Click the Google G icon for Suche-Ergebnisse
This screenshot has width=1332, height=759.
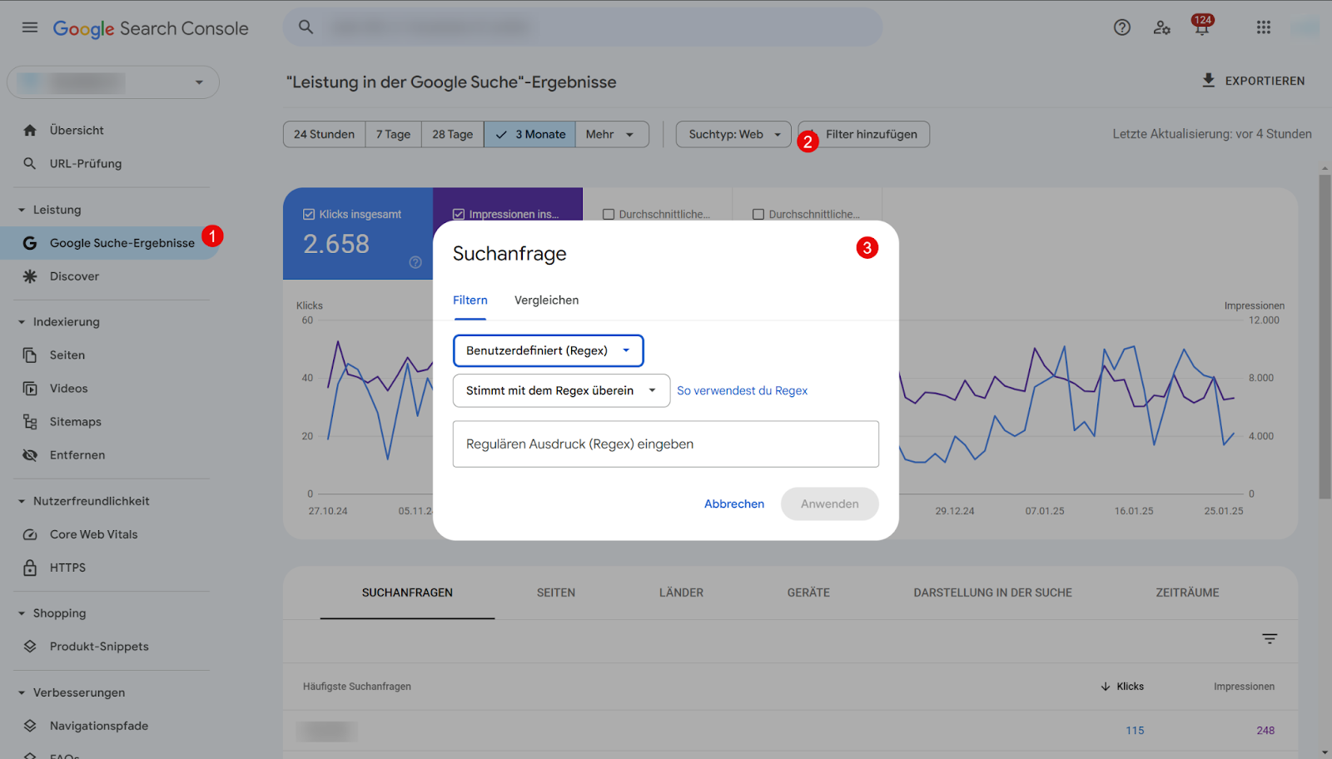30,243
